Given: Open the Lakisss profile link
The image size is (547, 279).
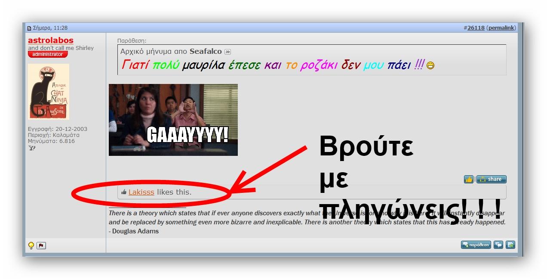Looking at the screenshot, I should pos(141,192).
